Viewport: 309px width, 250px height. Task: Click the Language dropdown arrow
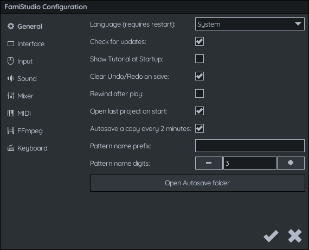(x=298, y=24)
